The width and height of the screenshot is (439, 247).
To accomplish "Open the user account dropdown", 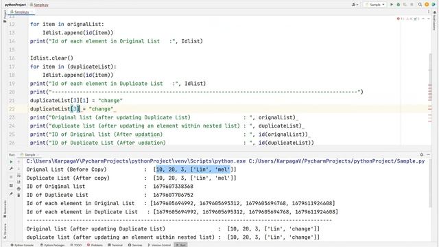I will [x=355, y=5].
